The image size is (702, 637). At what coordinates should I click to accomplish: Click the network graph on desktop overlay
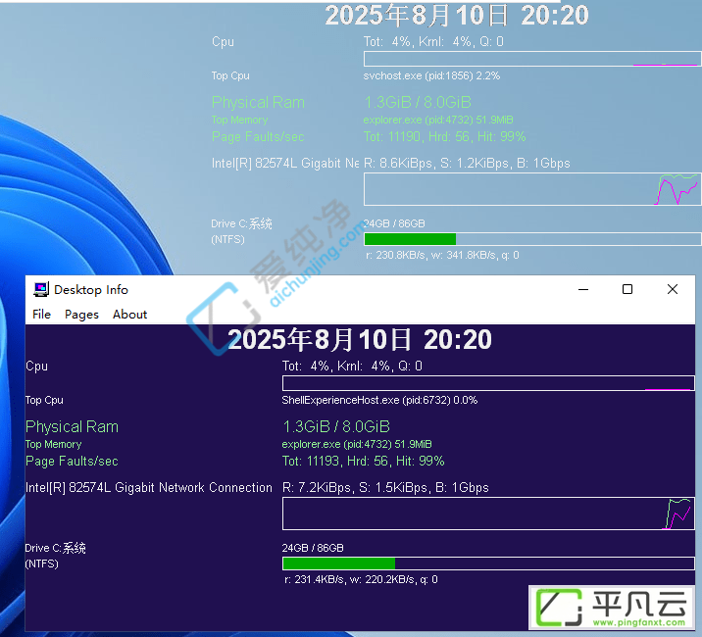pos(532,189)
